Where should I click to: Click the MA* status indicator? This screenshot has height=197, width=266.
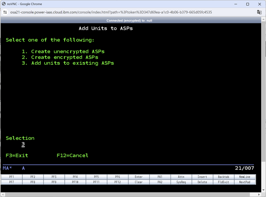[x=7, y=168]
